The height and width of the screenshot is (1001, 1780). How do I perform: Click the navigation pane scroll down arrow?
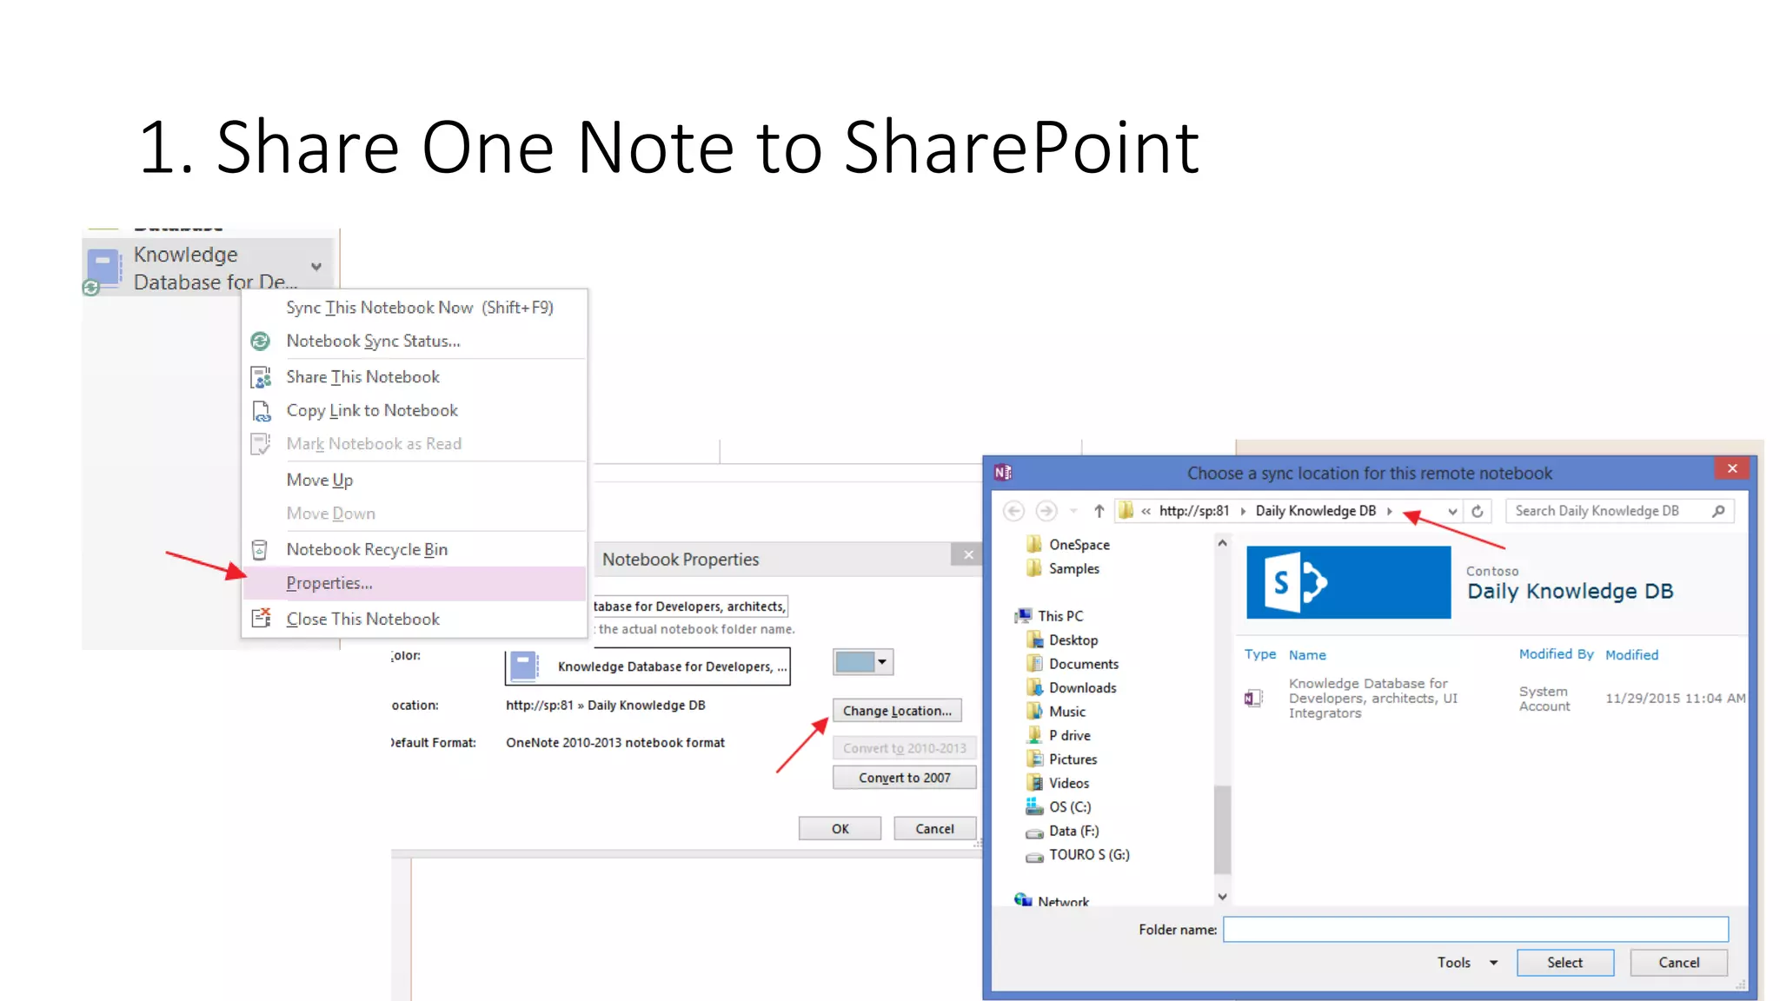point(1222,896)
